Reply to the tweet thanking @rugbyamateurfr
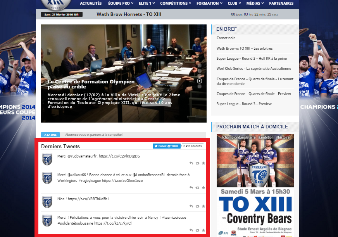This screenshot has height=237, width=338. (191, 163)
